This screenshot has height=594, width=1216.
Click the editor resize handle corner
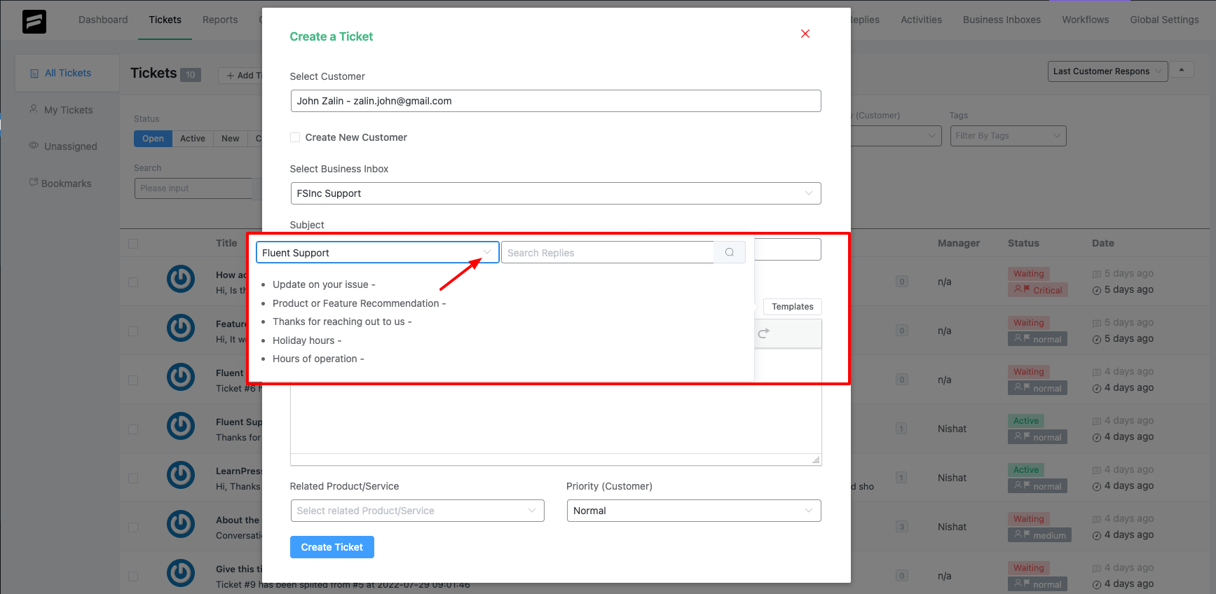tap(816, 460)
